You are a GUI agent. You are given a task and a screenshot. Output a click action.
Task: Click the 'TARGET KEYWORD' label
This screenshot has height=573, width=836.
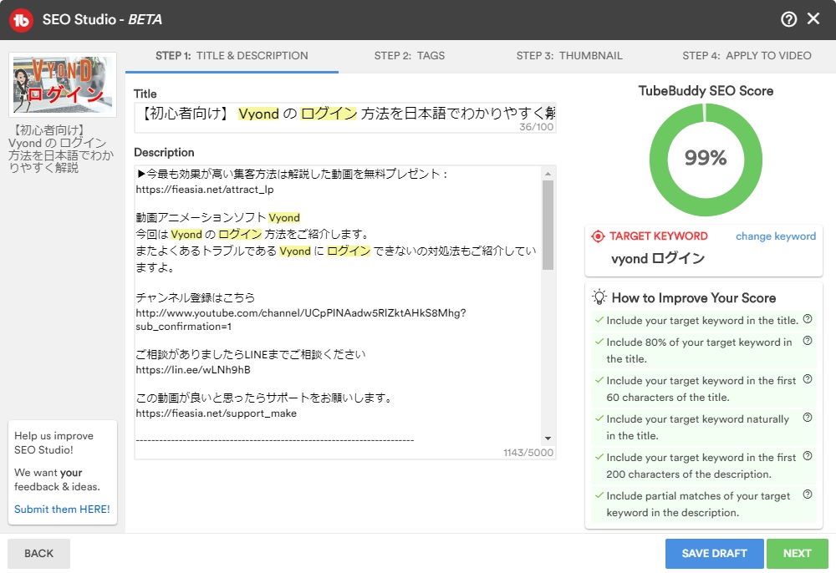coord(659,236)
